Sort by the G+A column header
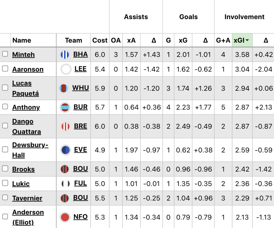The height and width of the screenshot is (228, 274). tap(223, 41)
